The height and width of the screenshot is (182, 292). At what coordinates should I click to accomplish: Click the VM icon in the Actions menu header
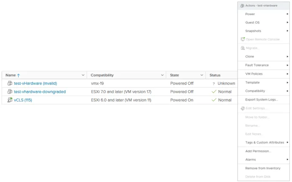[242, 5]
